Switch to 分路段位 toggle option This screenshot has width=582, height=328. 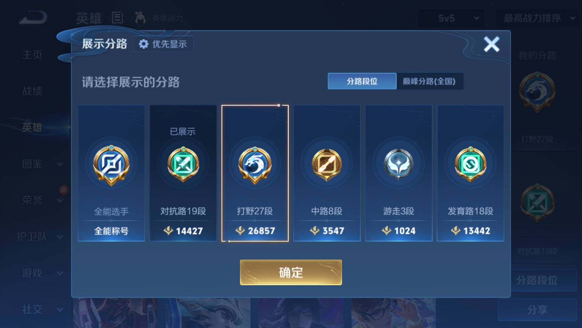[362, 81]
